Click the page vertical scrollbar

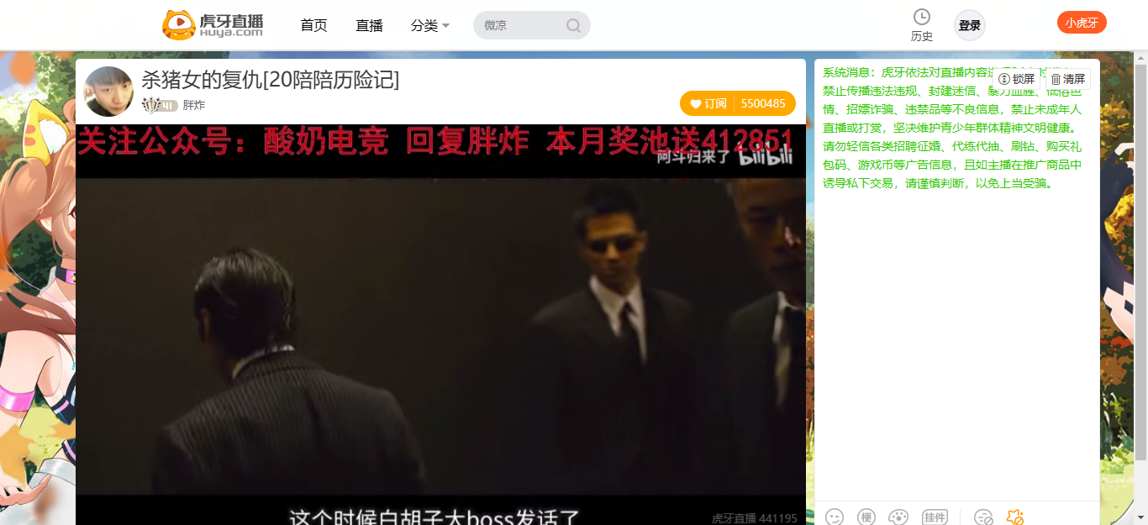coord(1141,262)
